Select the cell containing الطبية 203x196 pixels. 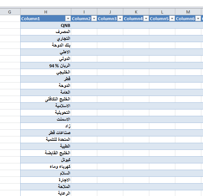click(46, 146)
